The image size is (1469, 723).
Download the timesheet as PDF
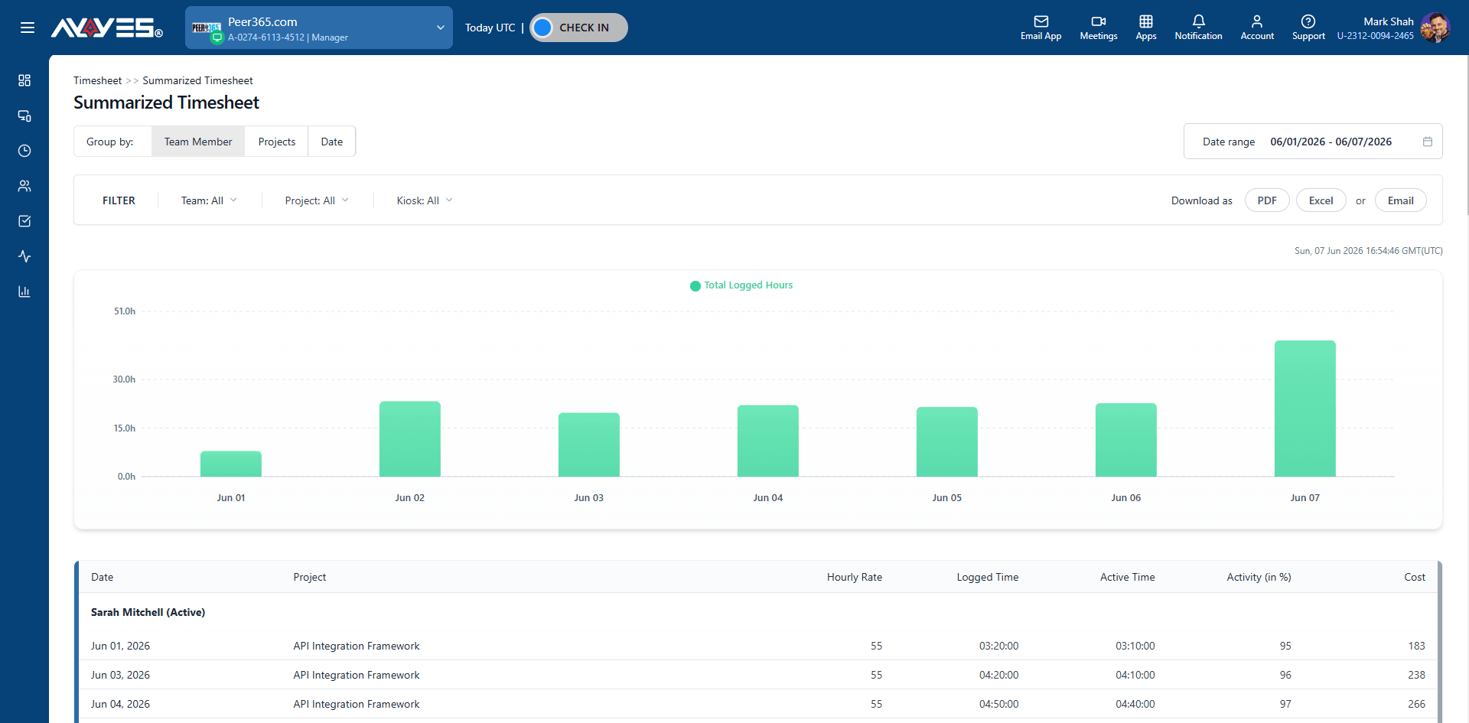coord(1267,200)
